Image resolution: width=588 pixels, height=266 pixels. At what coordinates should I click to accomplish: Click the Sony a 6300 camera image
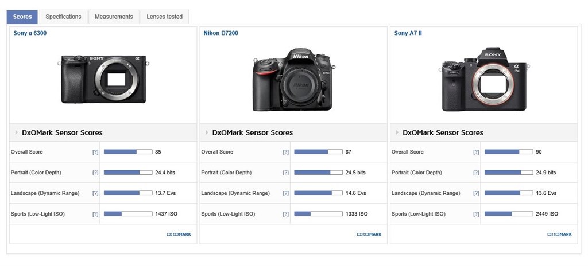coord(103,79)
